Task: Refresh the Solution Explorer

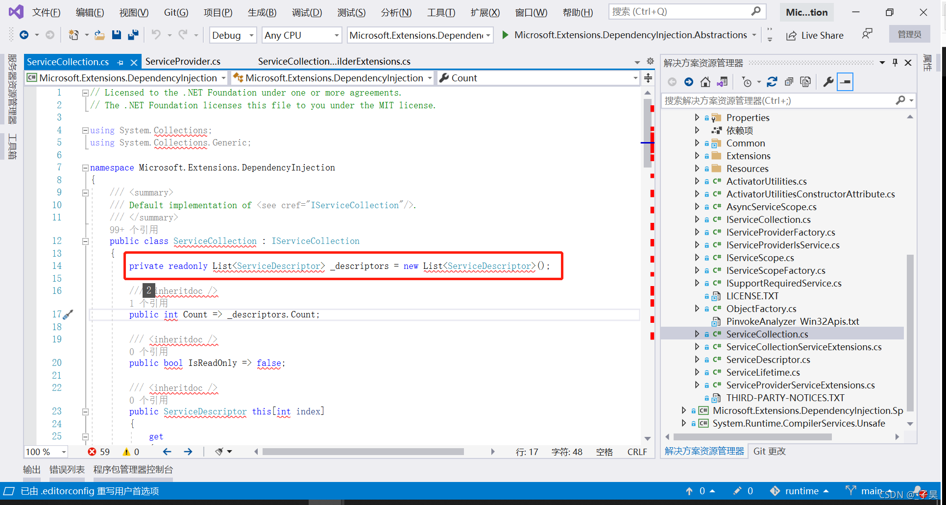Action: pos(772,82)
